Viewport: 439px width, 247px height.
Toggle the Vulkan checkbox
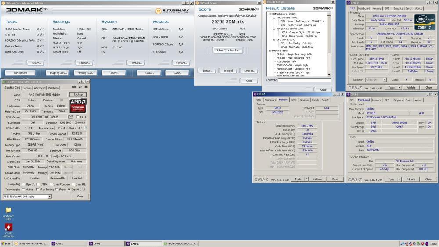coord(24,190)
